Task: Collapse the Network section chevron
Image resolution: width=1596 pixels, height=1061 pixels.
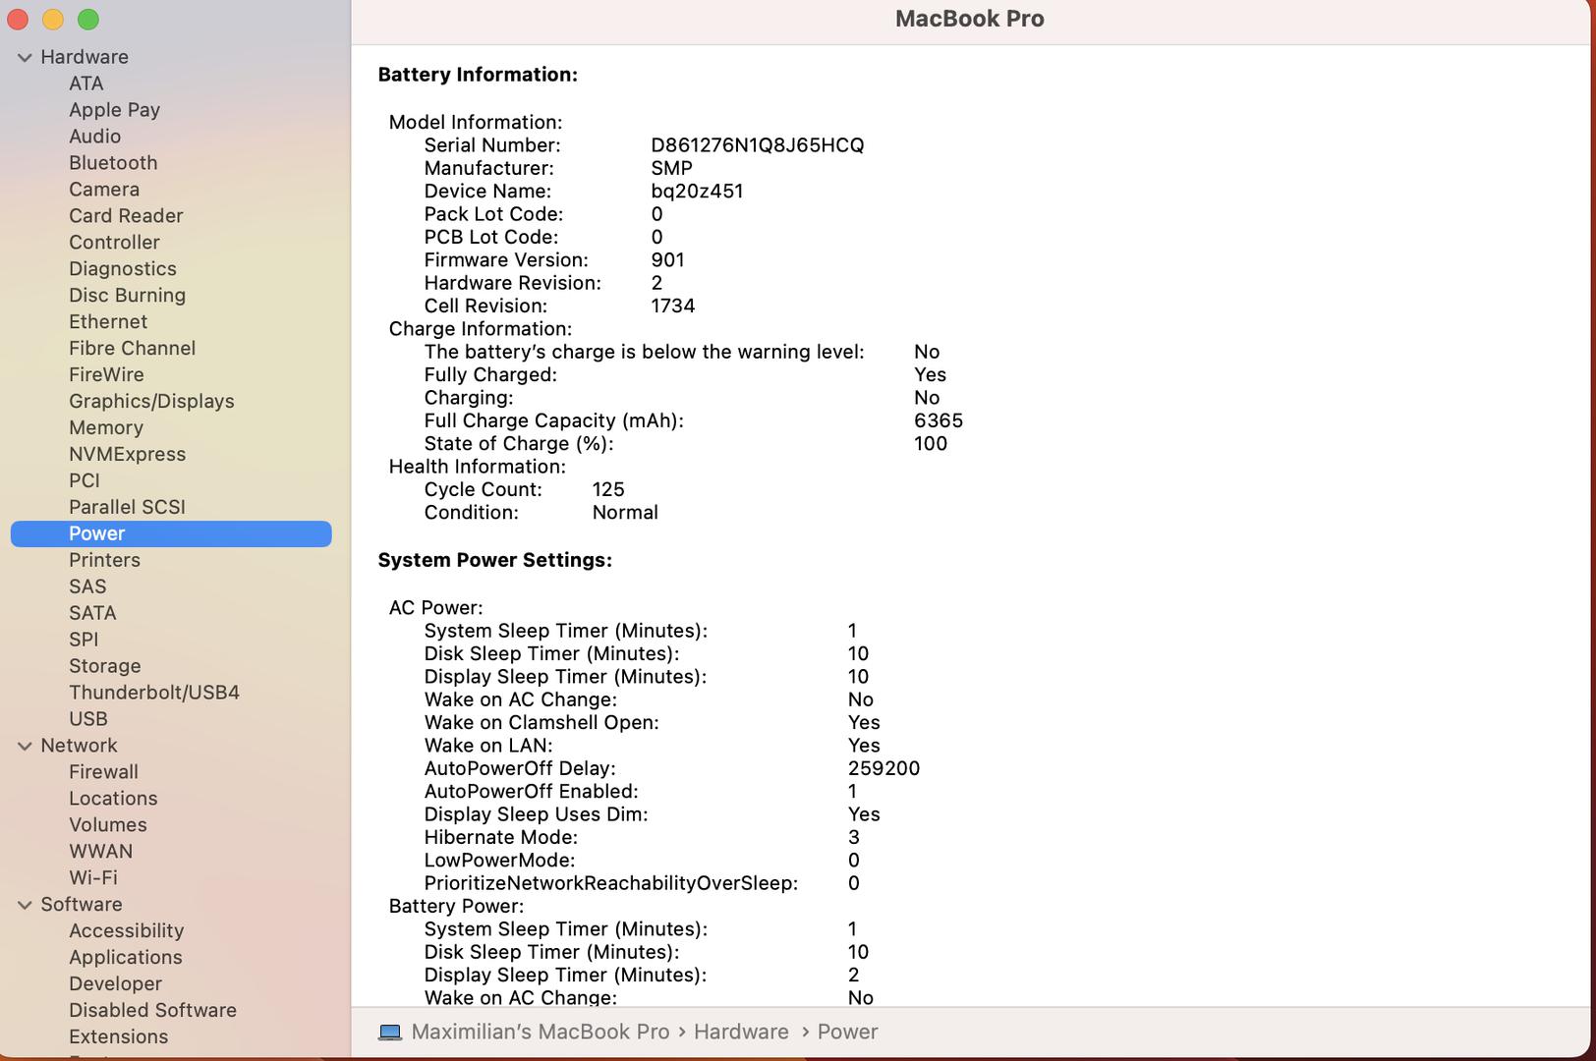Action: click(25, 747)
